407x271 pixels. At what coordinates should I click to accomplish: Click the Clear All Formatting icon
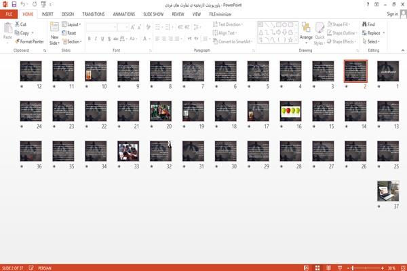click(148, 27)
